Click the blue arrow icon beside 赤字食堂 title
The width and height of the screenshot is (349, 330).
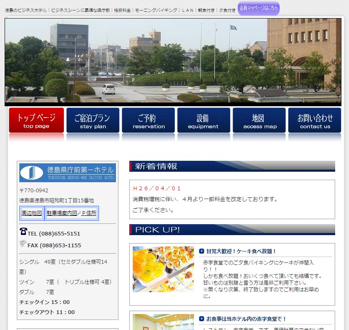click(x=202, y=319)
